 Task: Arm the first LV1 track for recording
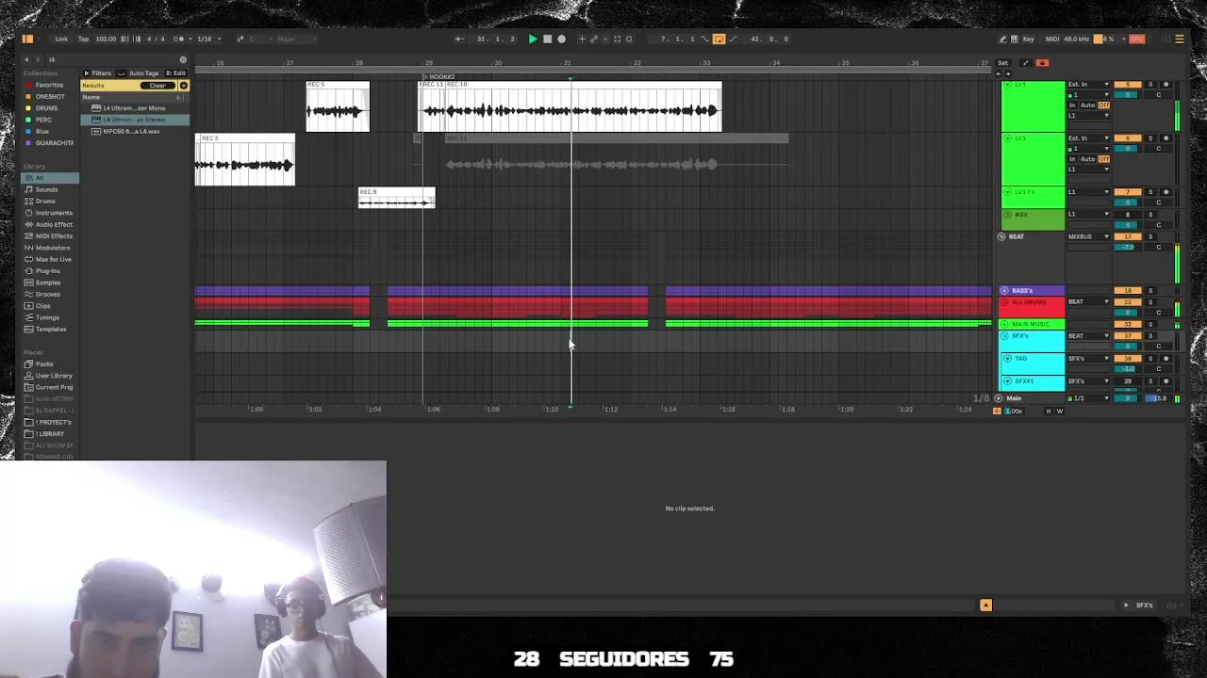pos(1166,85)
